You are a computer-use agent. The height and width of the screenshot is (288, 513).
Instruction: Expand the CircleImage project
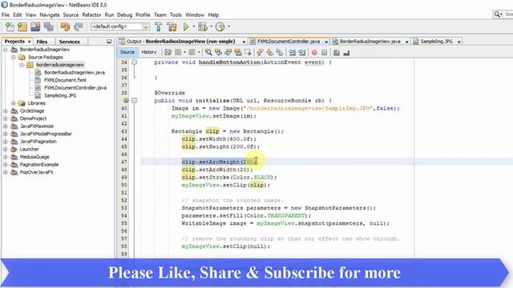[6, 111]
